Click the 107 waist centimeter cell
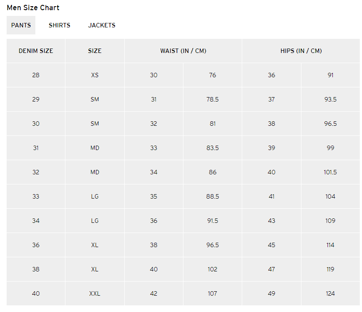Viewport: 362px width, 312px height. coord(213,293)
